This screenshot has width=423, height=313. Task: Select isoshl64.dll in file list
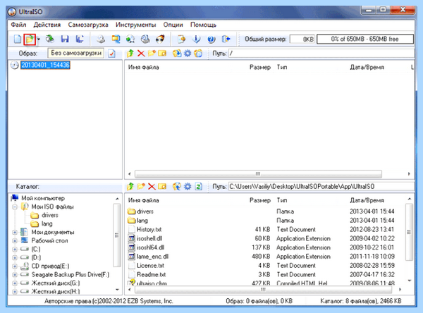151,247
